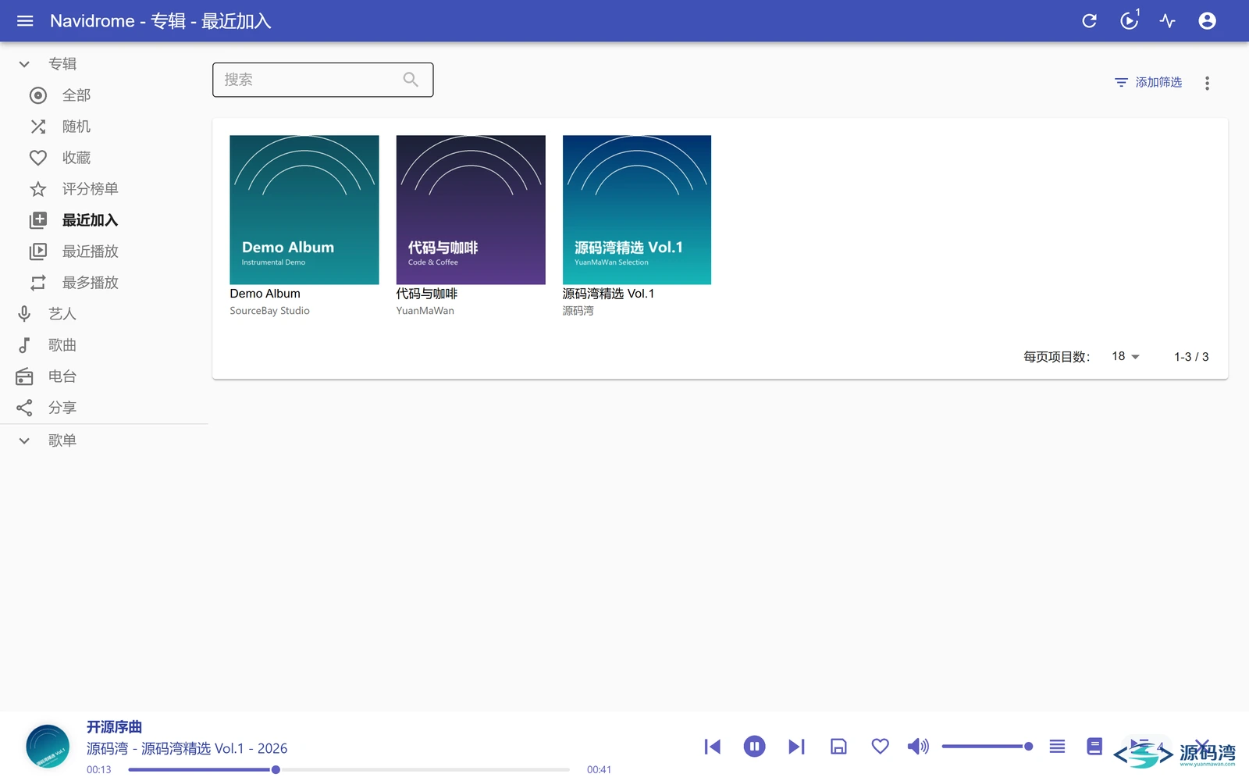Click the search magnifier icon
The width and height of the screenshot is (1249, 781).
pyautogui.click(x=411, y=80)
